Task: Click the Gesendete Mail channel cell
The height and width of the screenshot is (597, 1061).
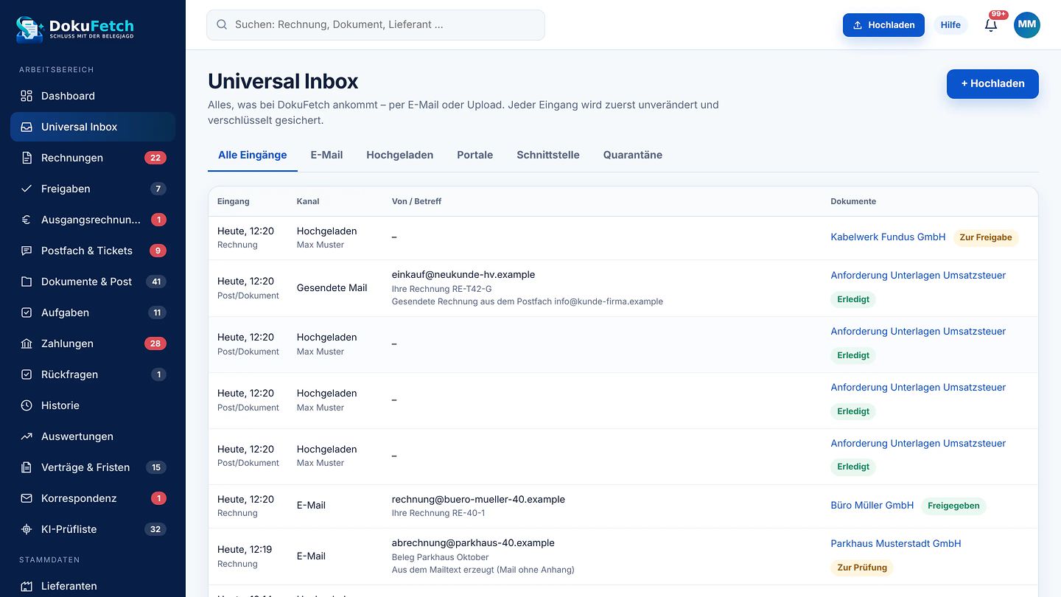Action: tap(332, 287)
